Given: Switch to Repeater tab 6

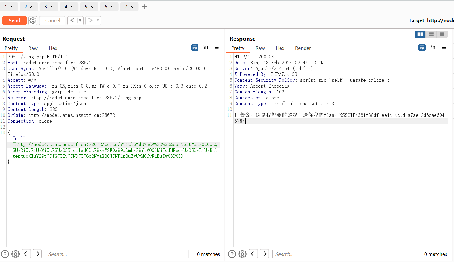Looking at the screenshot, I should tap(106, 7).
